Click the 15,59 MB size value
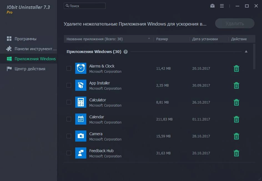 tap(163, 136)
